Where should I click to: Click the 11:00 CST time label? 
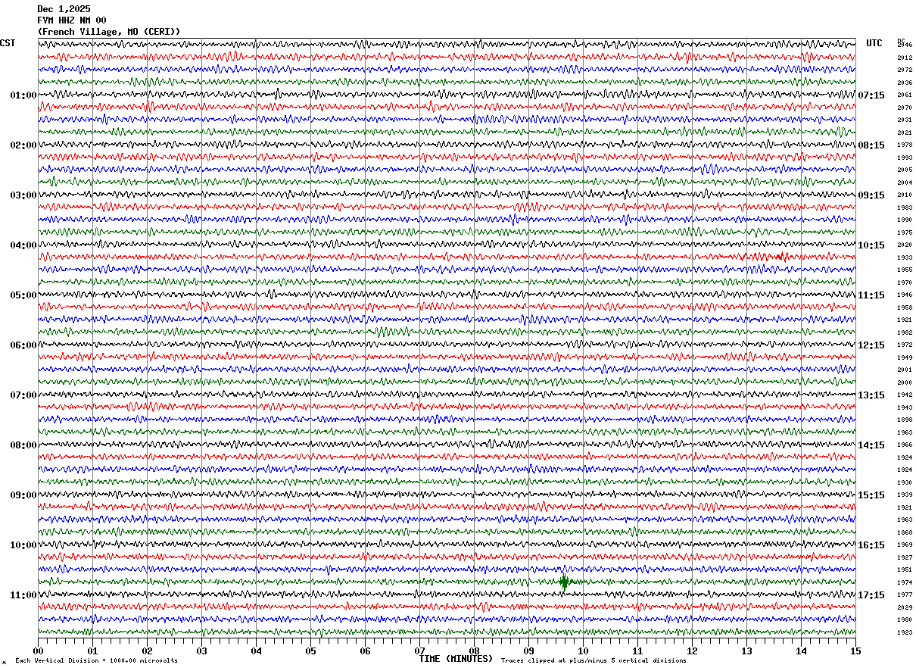[x=23, y=595]
